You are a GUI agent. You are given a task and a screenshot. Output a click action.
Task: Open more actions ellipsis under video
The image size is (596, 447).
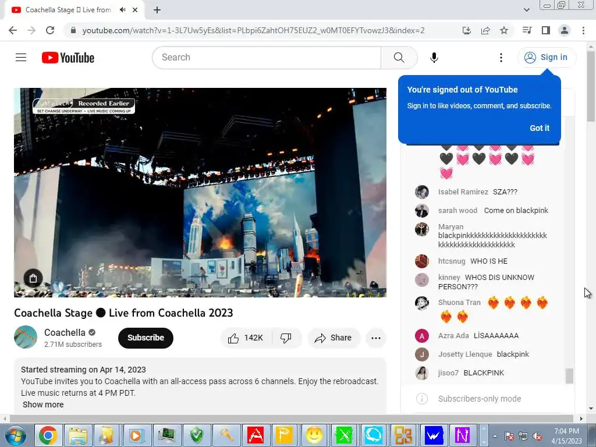click(376, 338)
